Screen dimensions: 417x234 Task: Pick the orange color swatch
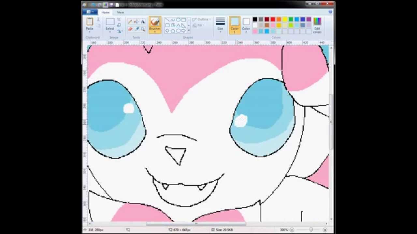279,19
